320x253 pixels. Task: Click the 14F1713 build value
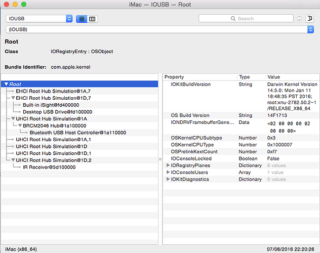(277, 115)
